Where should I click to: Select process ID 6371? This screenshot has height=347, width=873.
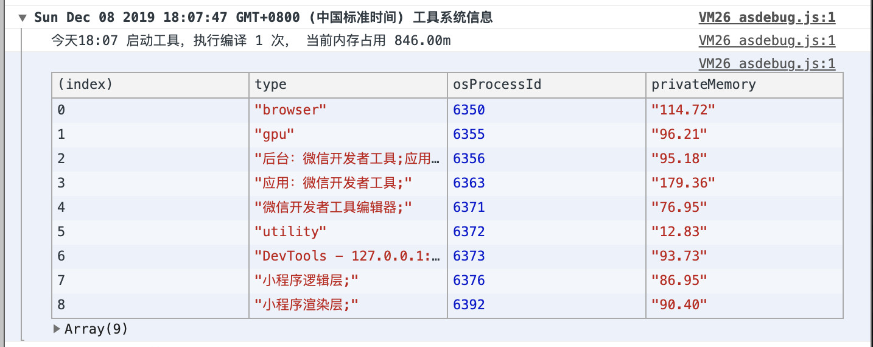[x=469, y=208]
